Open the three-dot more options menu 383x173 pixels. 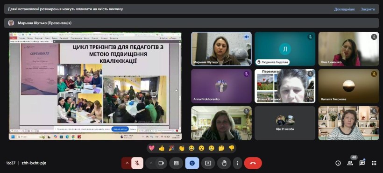(237, 163)
